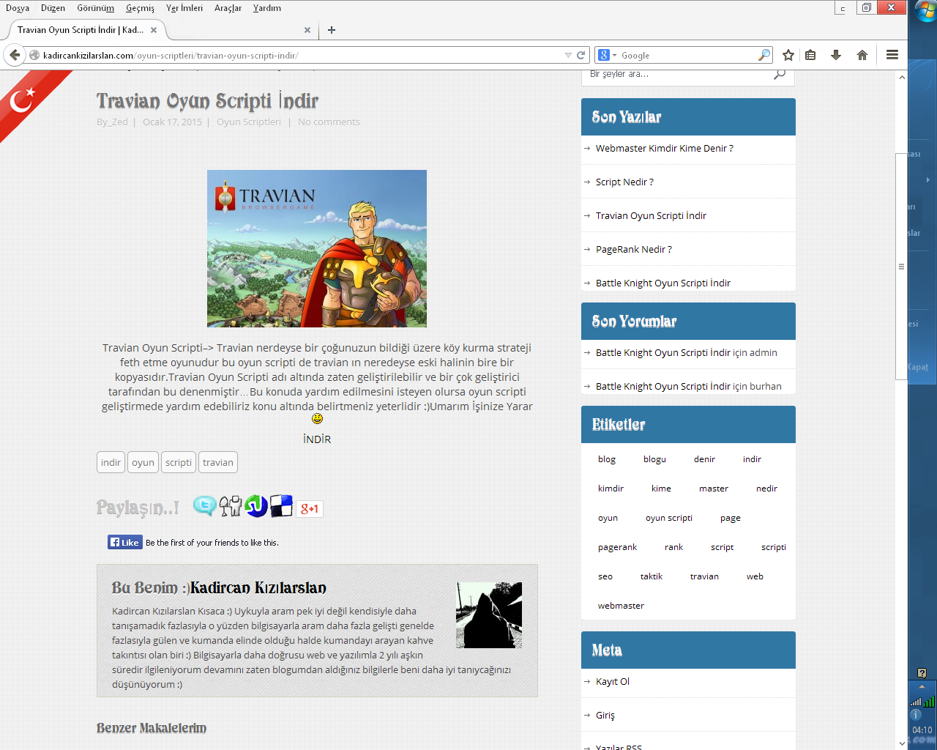Image resolution: width=937 pixels, height=750 pixels.
Task: Open 'Webmaster Kimdir Kime Denir ?' post
Action: 665,148
